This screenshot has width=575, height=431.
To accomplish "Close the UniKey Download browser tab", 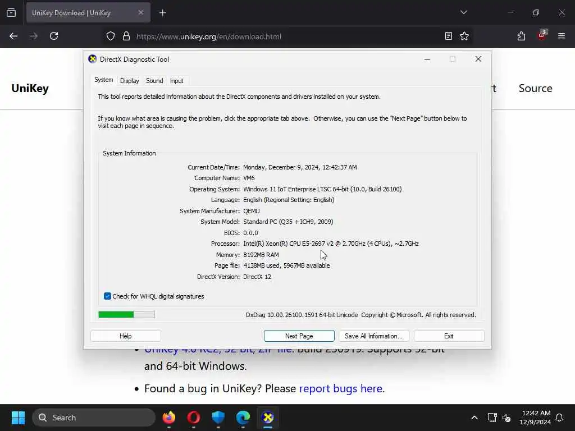I will click(x=141, y=13).
